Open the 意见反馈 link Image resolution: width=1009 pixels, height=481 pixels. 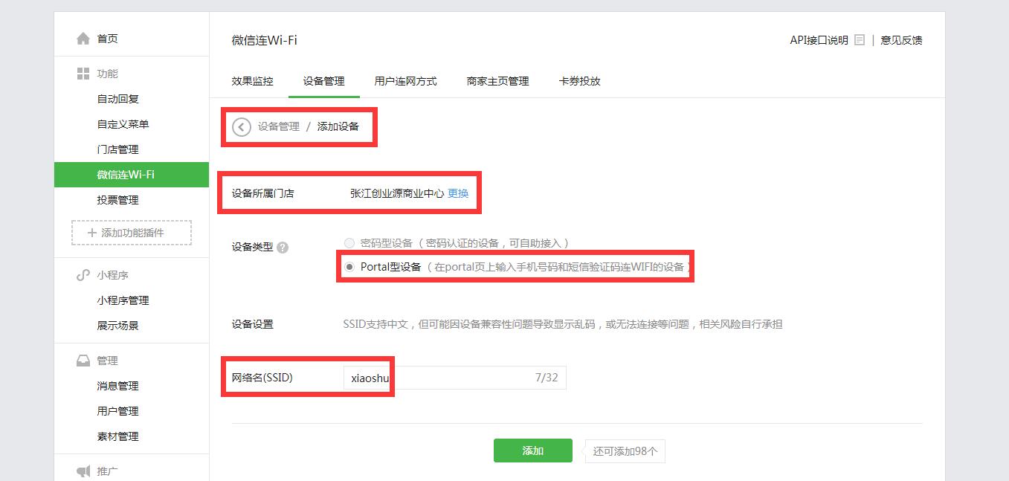click(x=901, y=40)
